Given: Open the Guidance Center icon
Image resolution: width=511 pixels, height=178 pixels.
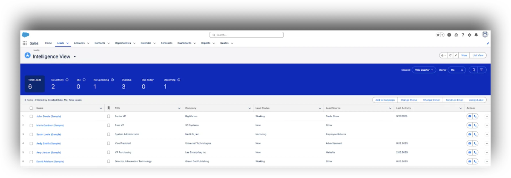Looking at the screenshot, I should (x=456, y=35).
